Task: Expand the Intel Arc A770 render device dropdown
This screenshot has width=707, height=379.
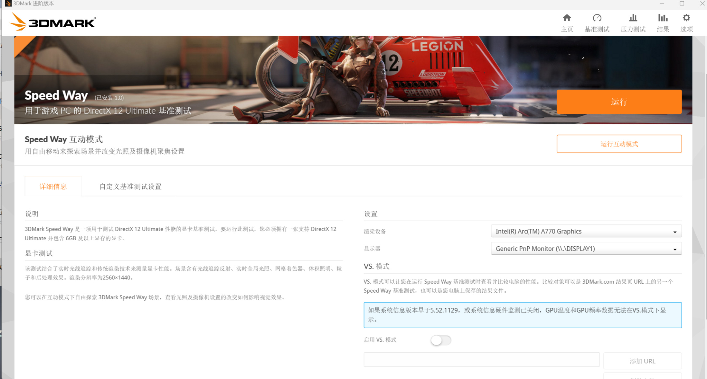Action: pyautogui.click(x=586, y=231)
